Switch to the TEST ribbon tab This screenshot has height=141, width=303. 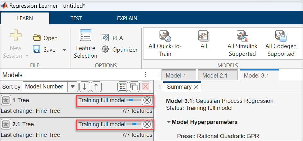pos(76,18)
